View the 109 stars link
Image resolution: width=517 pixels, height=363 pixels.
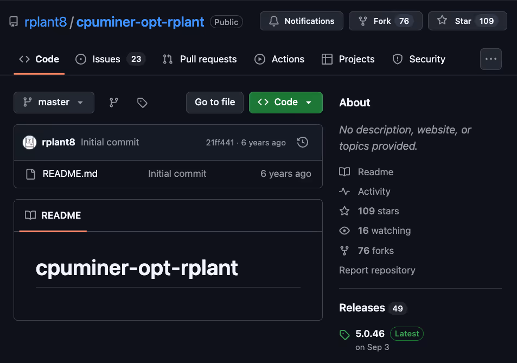pyautogui.click(x=378, y=211)
